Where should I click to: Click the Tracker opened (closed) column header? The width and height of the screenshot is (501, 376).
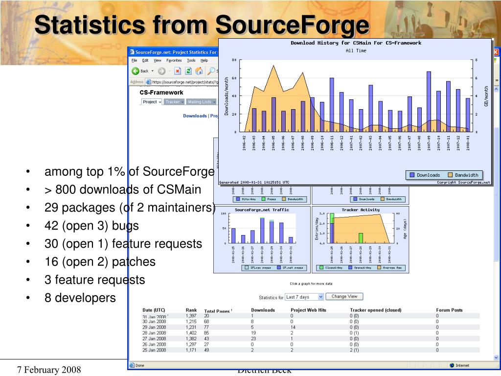(375, 310)
